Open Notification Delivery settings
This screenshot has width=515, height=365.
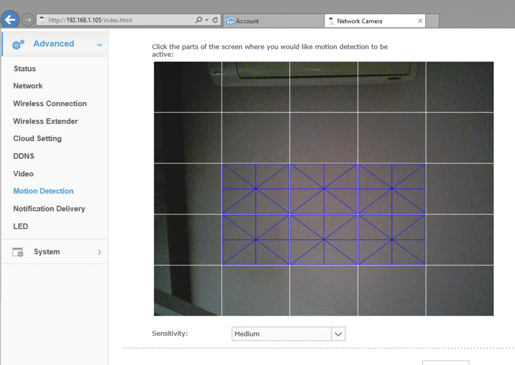[49, 209]
